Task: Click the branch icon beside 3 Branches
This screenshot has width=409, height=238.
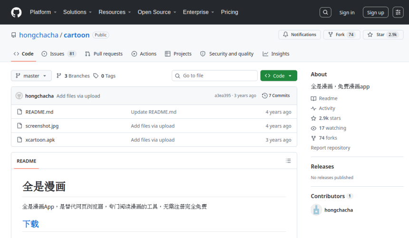Action: coord(59,76)
